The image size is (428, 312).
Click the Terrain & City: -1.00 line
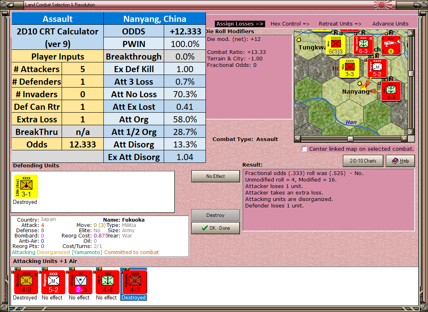click(x=235, y=58)
